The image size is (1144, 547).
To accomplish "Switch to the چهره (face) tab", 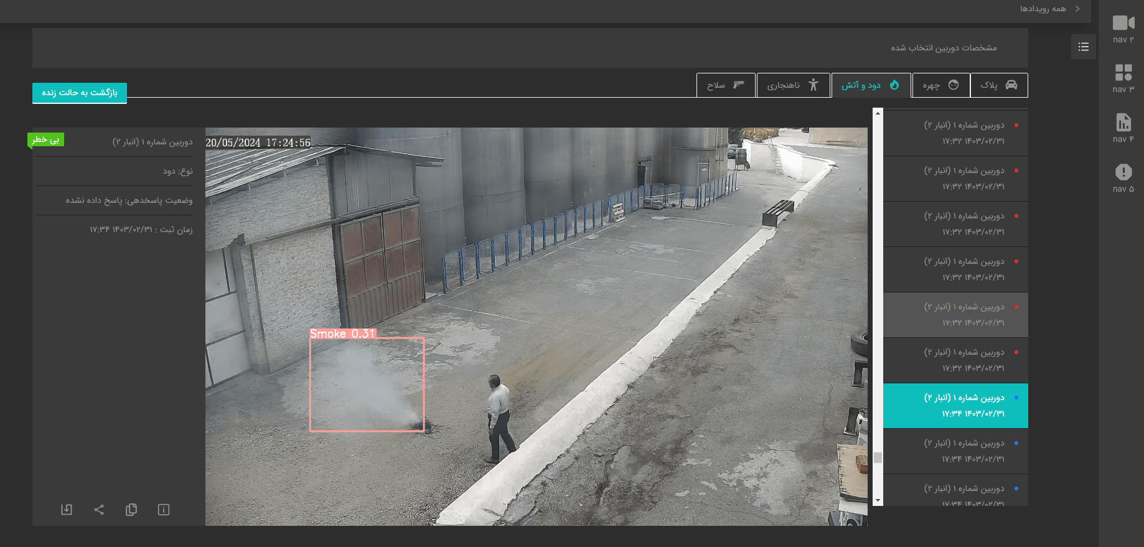I will click(940, 85).
